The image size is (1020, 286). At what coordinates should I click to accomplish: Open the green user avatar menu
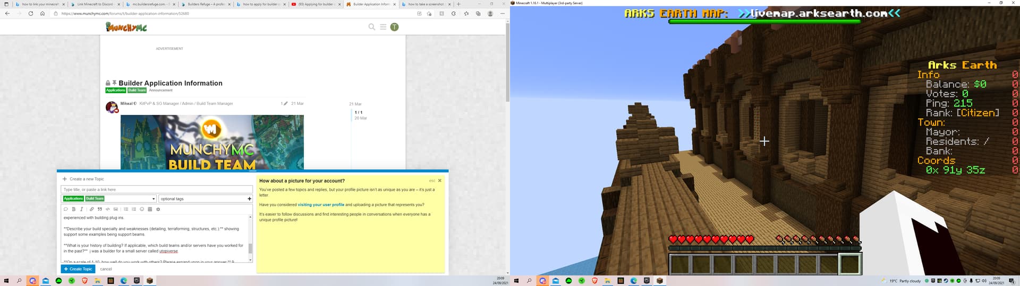(394, 27)
